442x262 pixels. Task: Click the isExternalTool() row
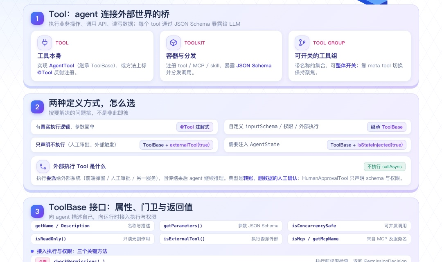coord(221,239)
